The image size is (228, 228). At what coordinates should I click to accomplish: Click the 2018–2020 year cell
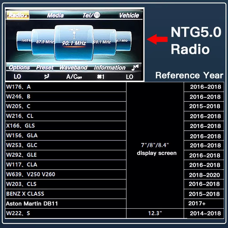(204, 175)
